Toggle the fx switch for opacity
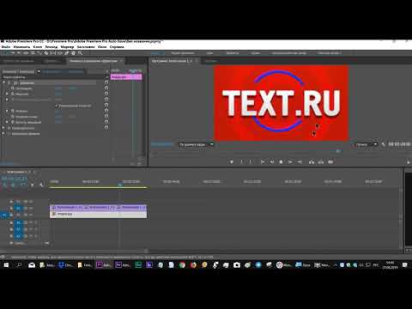Viewport: 412px width, 309px height. (9, 128)
